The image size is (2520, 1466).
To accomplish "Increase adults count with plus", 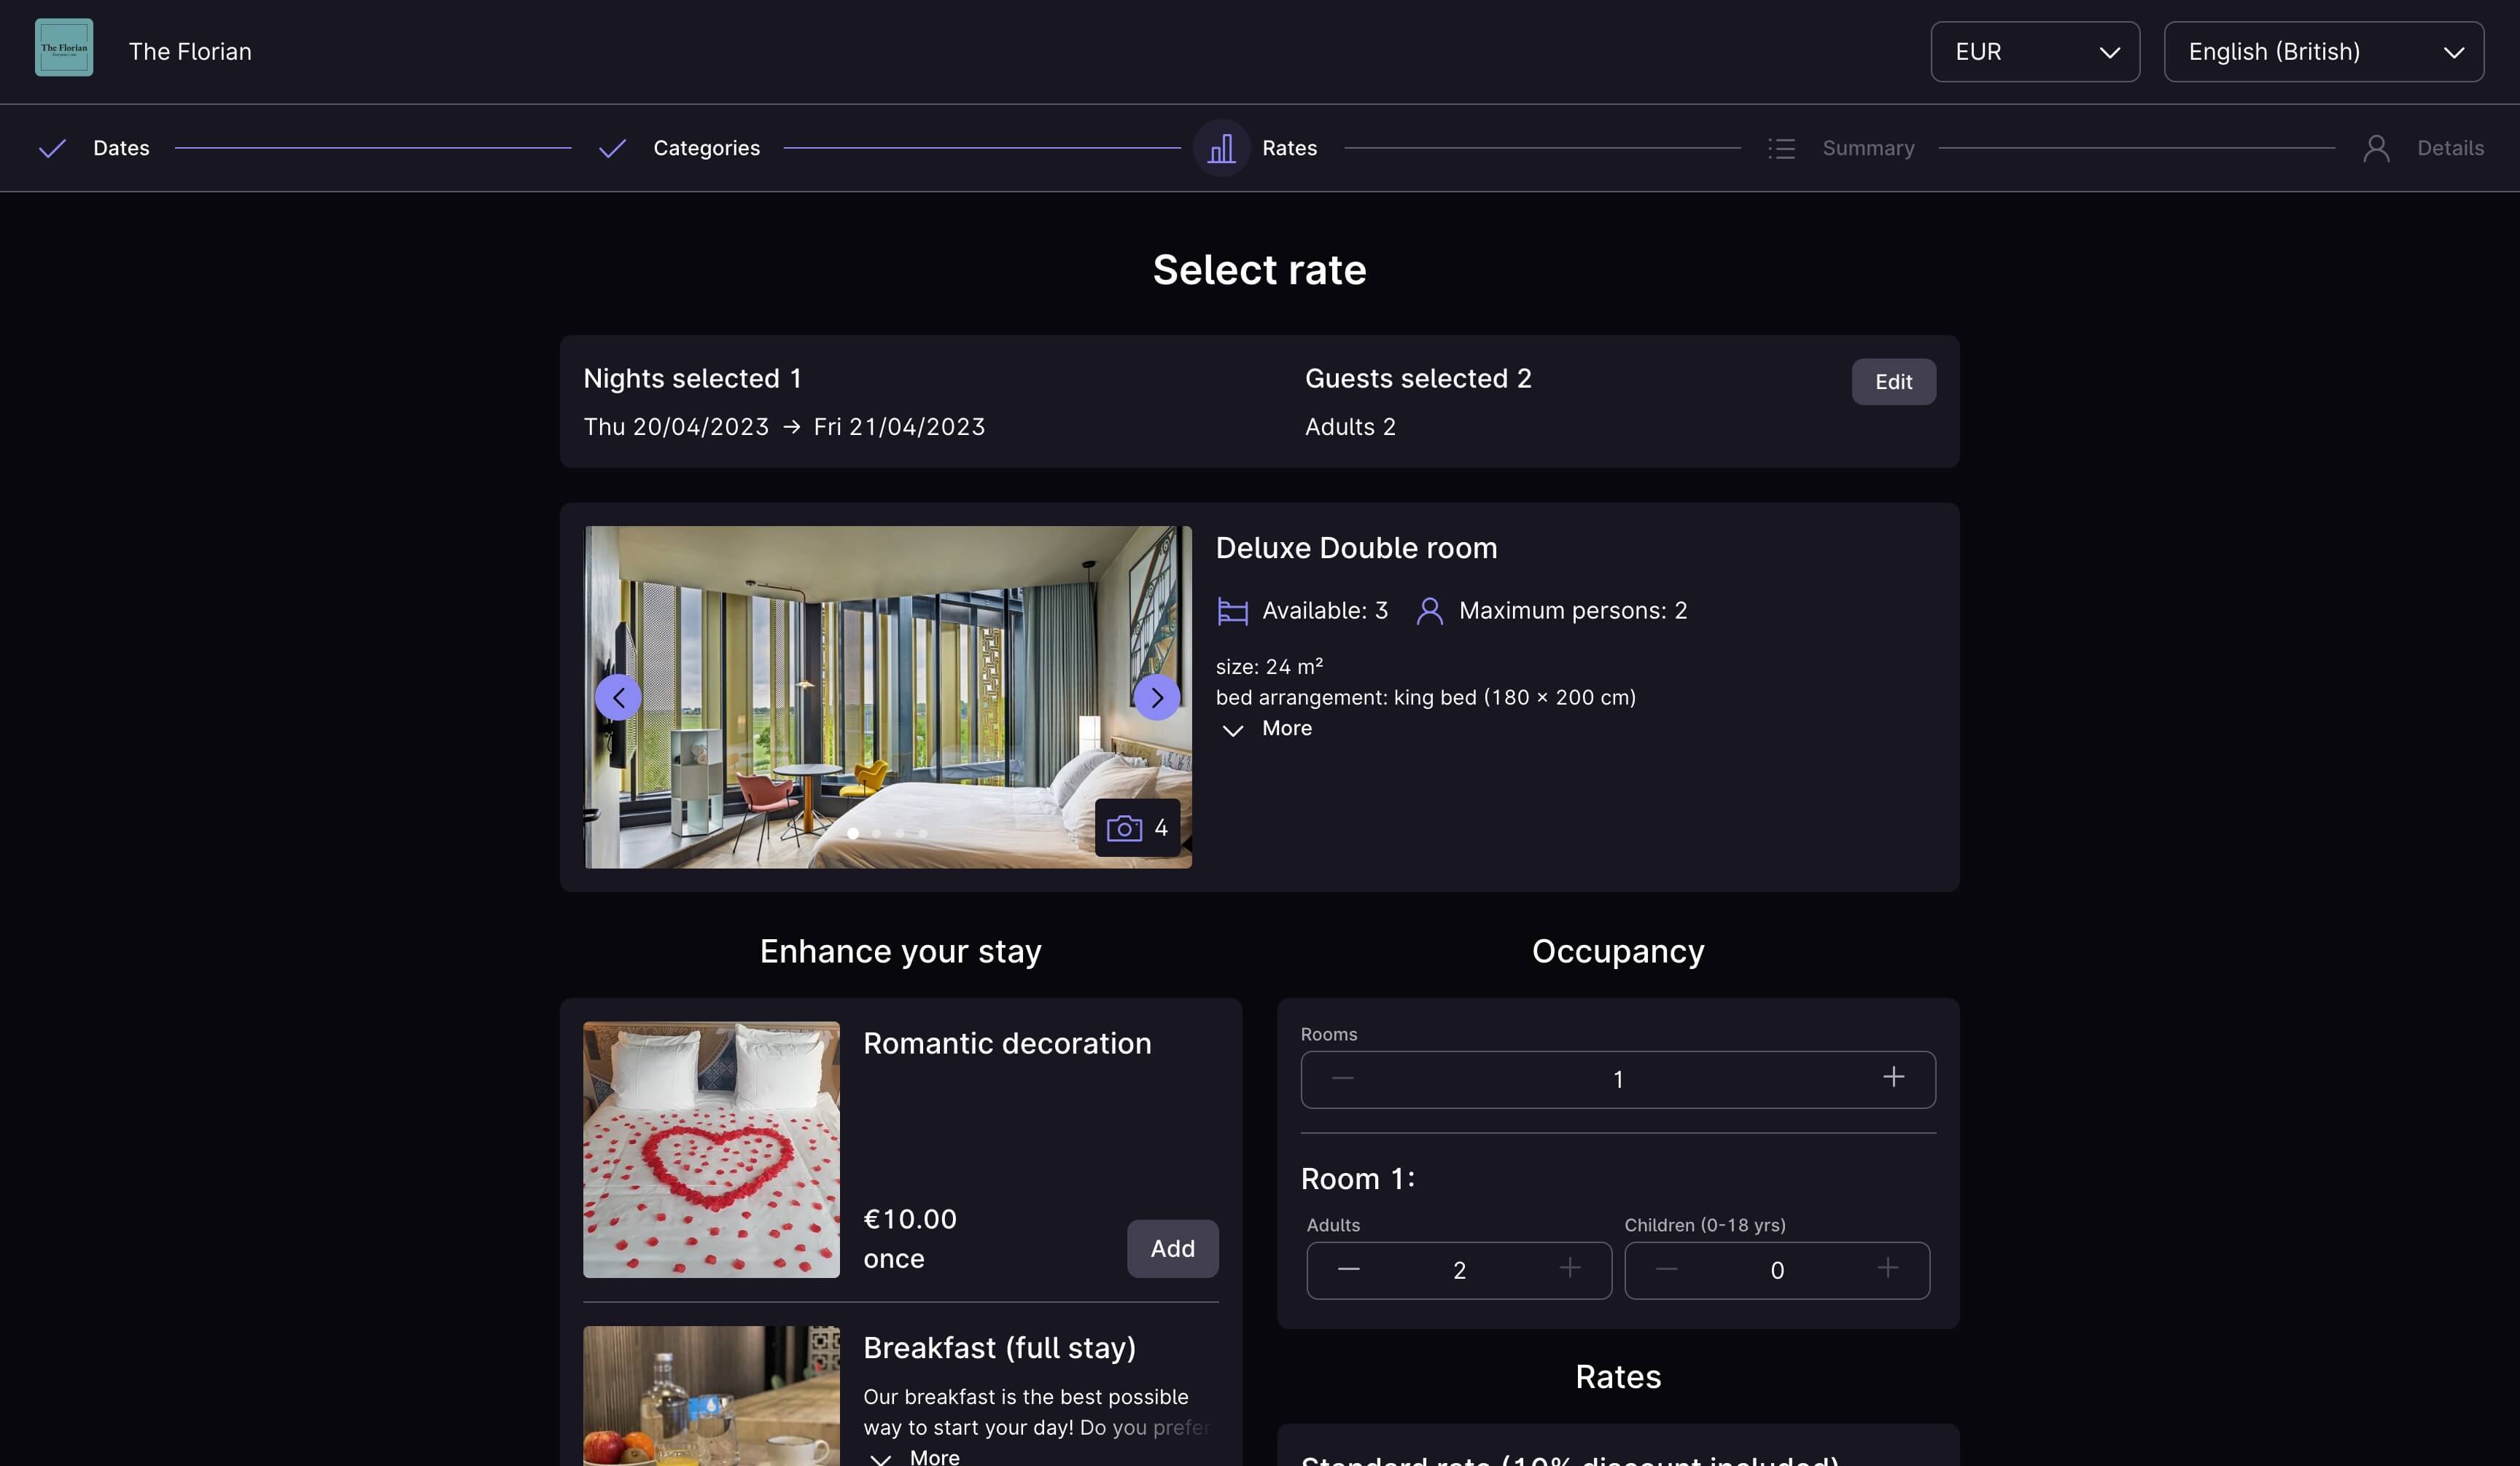I will 1569,1269.
